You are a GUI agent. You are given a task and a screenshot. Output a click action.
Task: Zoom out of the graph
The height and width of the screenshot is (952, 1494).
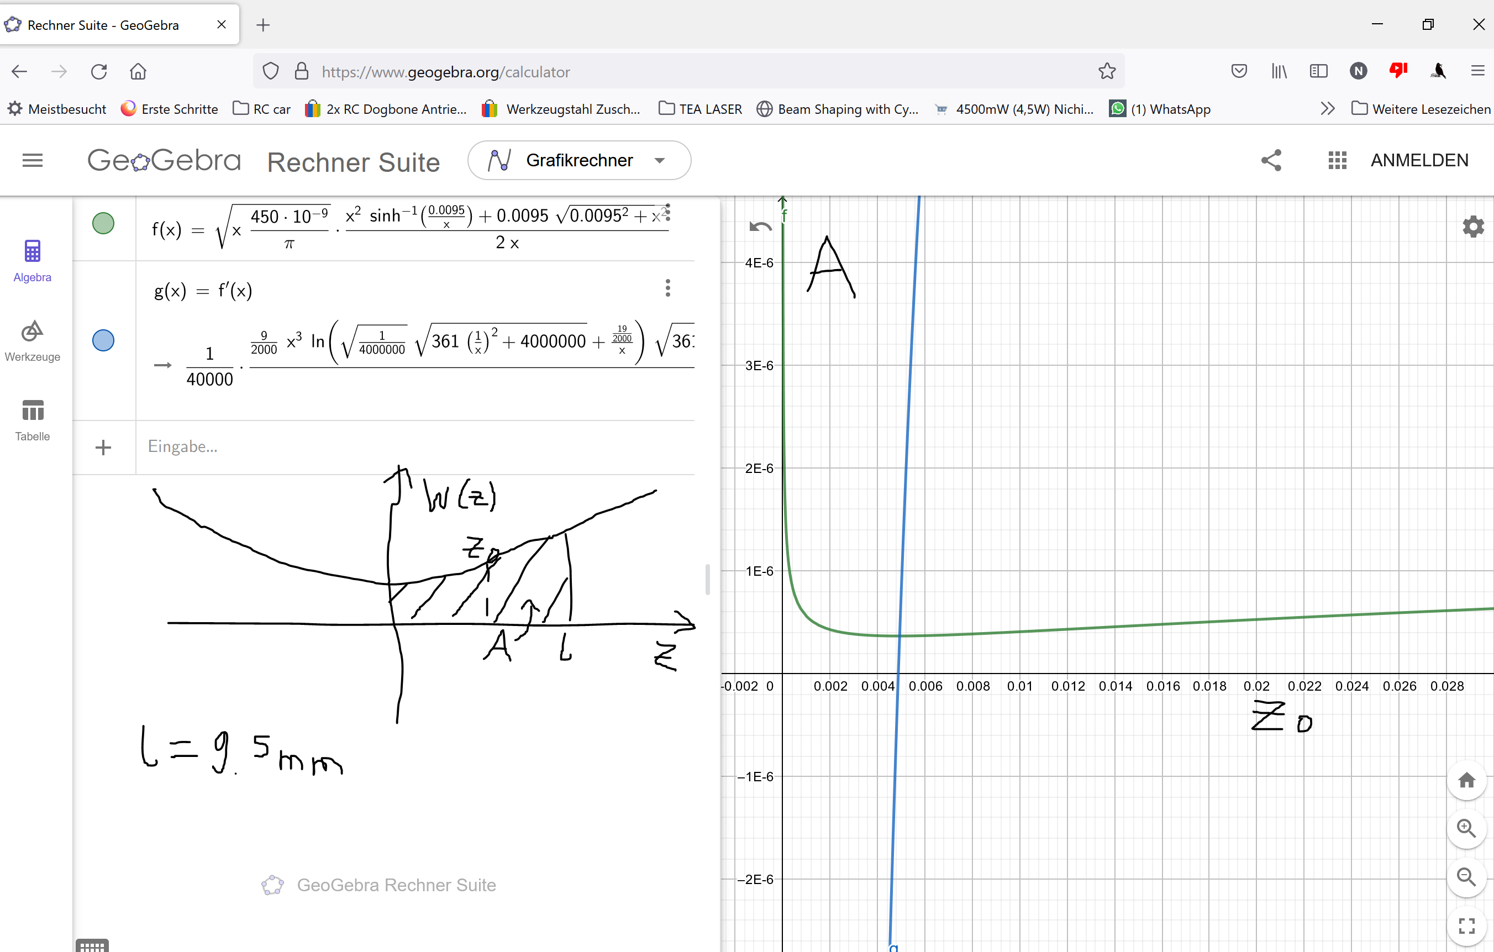point(1466,876)
